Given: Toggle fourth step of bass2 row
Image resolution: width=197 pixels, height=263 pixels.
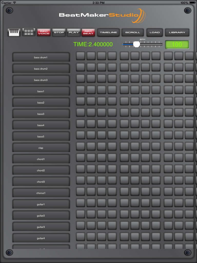Looking at the screenshot, I should pos(112,101).
